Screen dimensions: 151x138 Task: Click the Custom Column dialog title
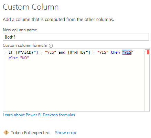31,7
